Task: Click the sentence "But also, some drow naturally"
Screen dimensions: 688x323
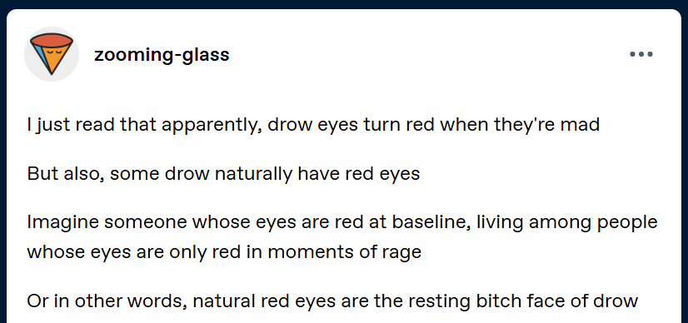Action: click(223, 174)
